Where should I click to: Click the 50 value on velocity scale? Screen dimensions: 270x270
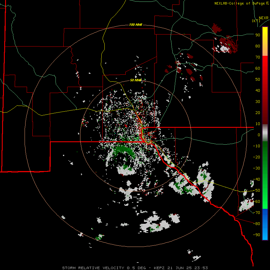click(x=258, y=79)
